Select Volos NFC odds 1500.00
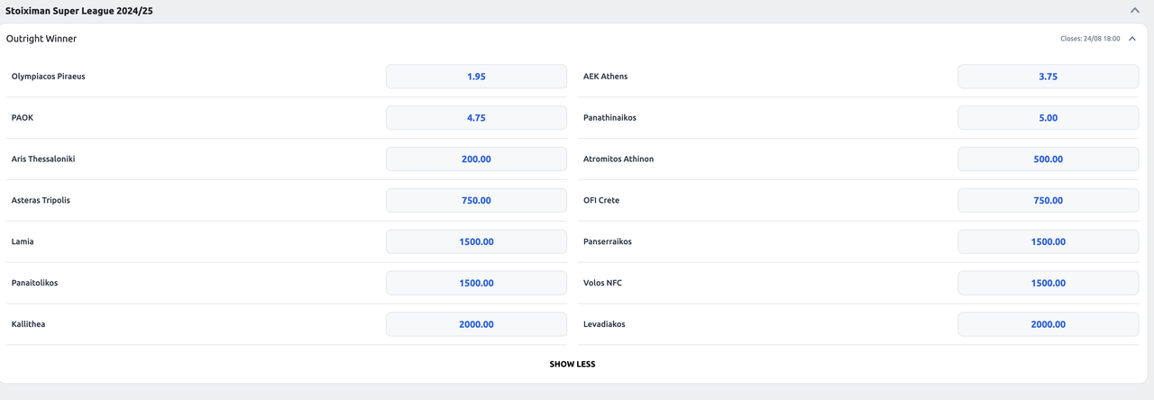 pyautogui.click(x=1048, y=283)
